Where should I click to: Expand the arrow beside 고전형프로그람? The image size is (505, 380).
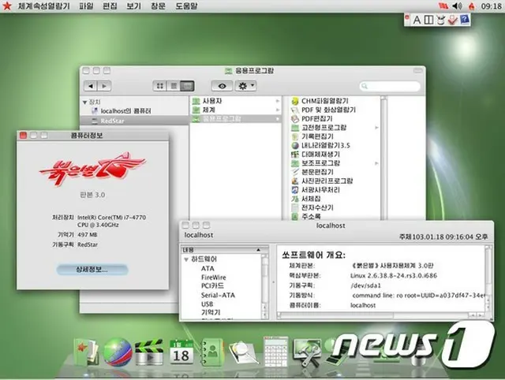(x=376, y=128)
